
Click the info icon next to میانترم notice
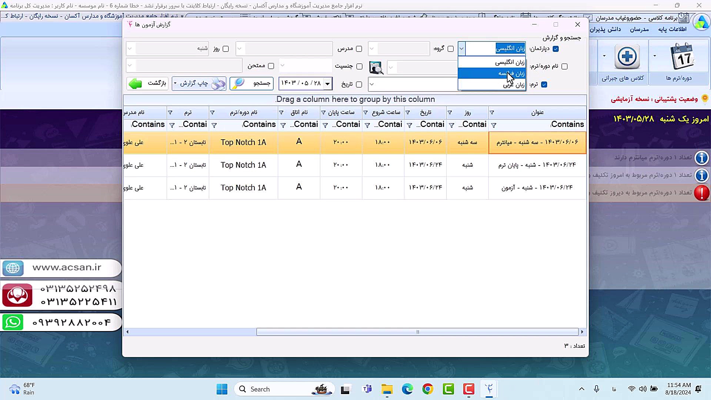pos(701,158)
